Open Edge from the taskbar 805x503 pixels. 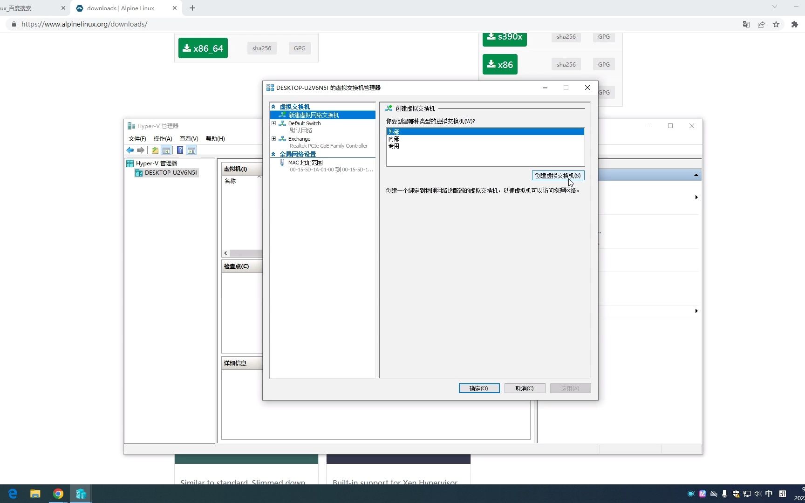point(13,494)
